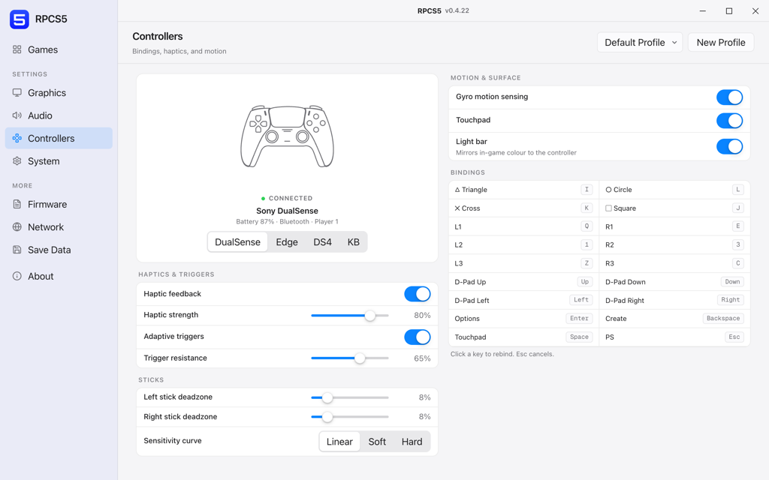Rebind the Square key J
Image resolution: width=769 pixels, height=480 pixels.
click(737, 208)
